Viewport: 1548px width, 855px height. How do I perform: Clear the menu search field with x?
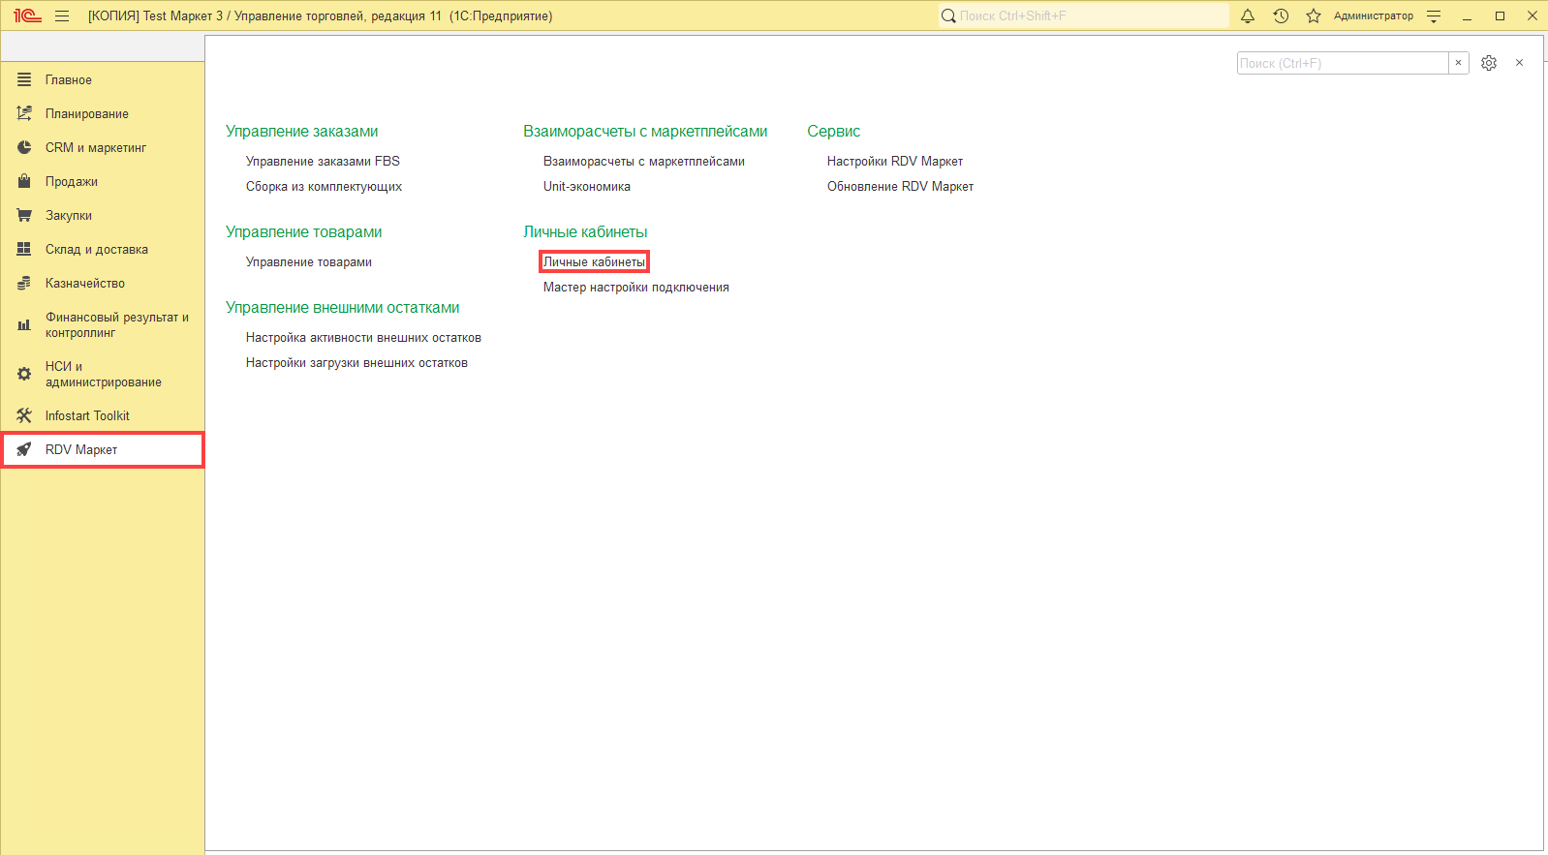click(1458, 63)
